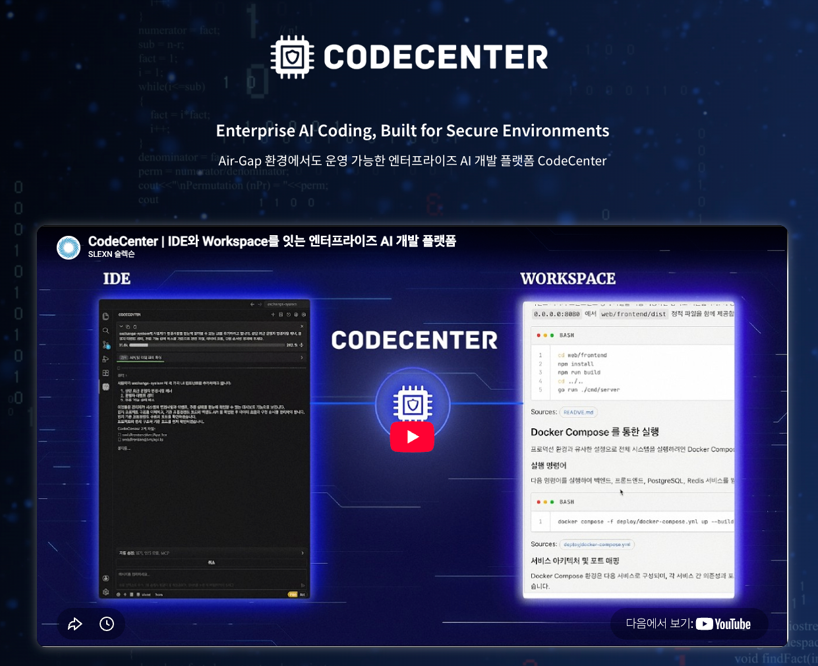
Task: Click the share arrow icon on video
Action: click(x=75, y=624)
